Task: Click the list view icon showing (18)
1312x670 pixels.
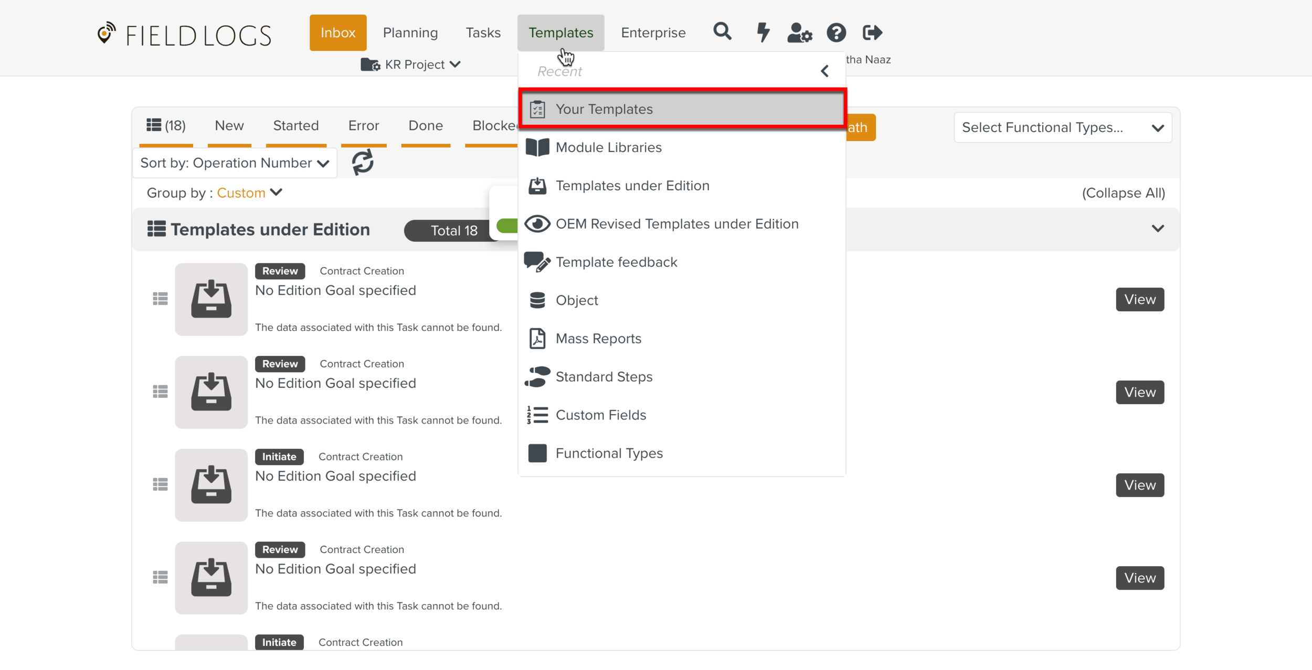Action: tap(166, 125)
